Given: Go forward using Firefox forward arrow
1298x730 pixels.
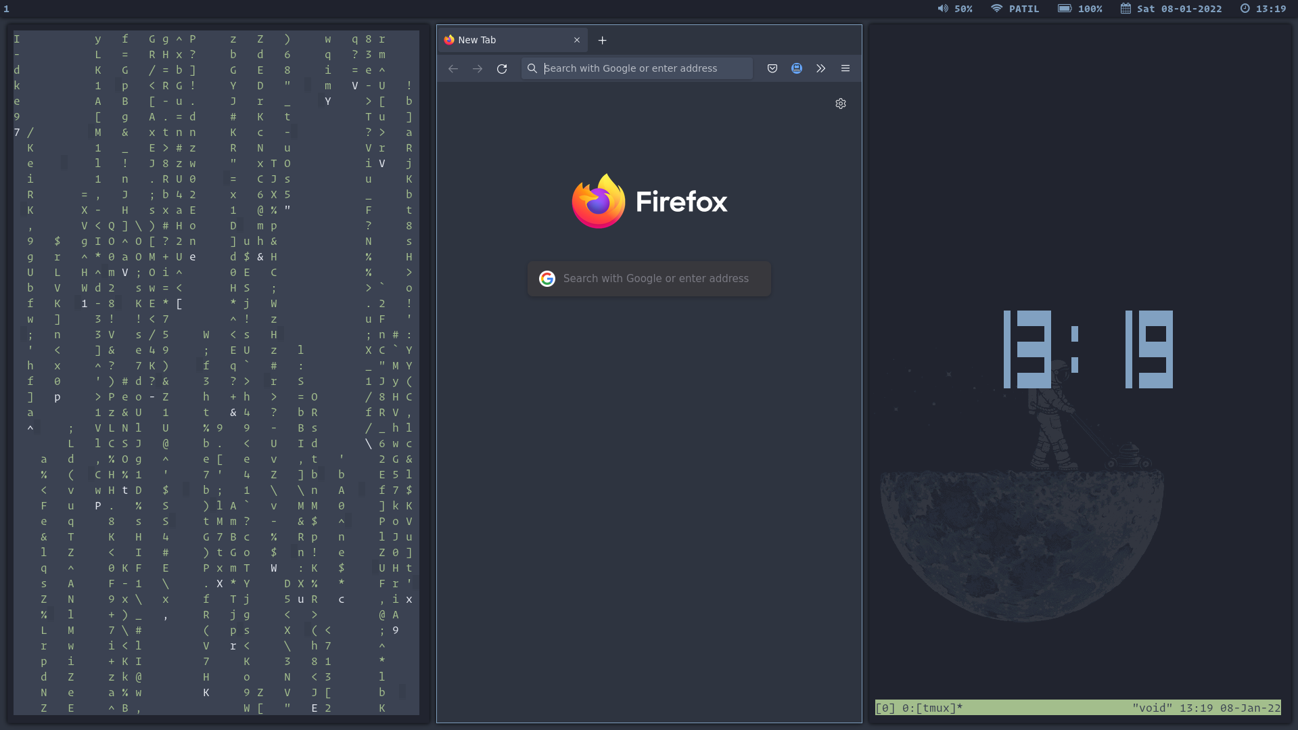Looking at the screenshot, I should [478, 68].
